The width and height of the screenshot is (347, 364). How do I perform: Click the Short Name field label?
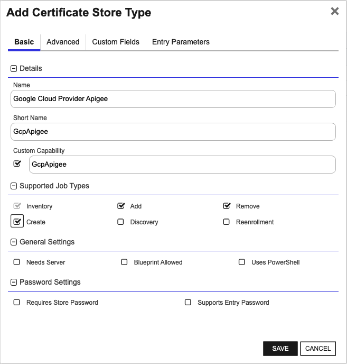pos(30,118)
